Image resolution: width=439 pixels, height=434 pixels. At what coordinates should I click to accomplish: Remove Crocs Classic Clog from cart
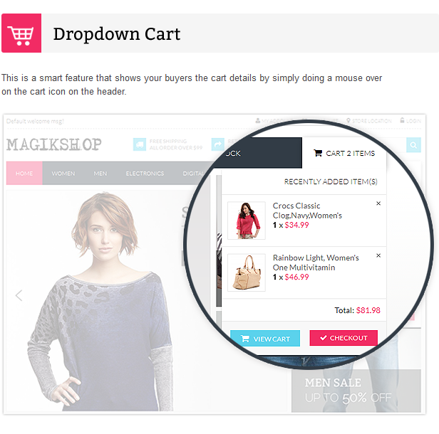[378, 203]
